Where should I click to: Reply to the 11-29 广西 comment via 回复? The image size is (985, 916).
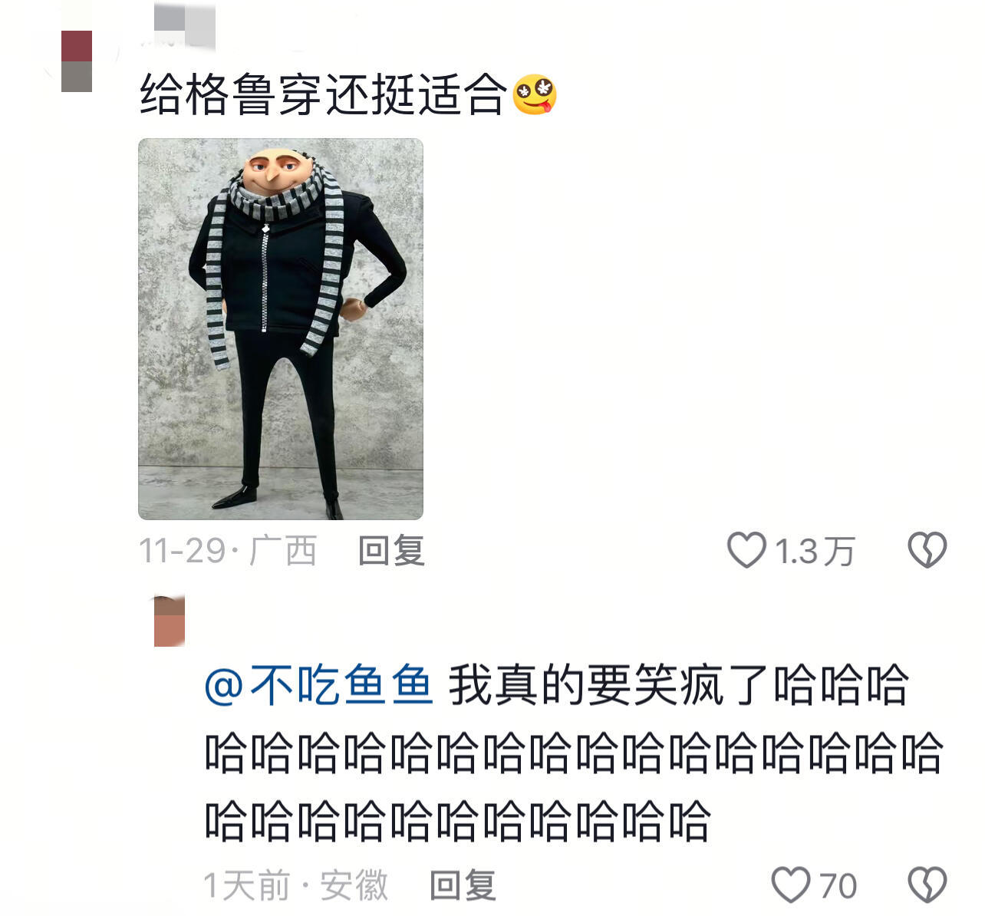tap(391, 551)
